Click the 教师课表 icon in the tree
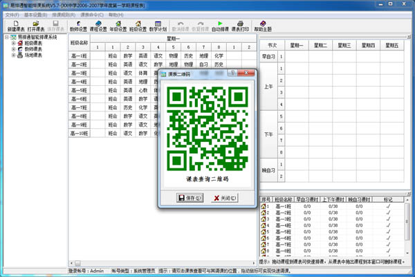 (x=20, y=49)
